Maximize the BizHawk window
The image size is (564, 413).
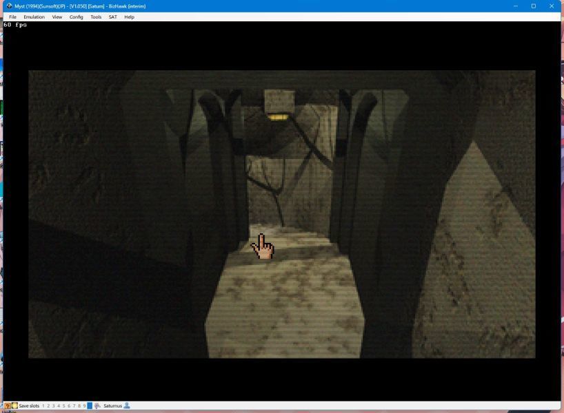tap(534, 6)
